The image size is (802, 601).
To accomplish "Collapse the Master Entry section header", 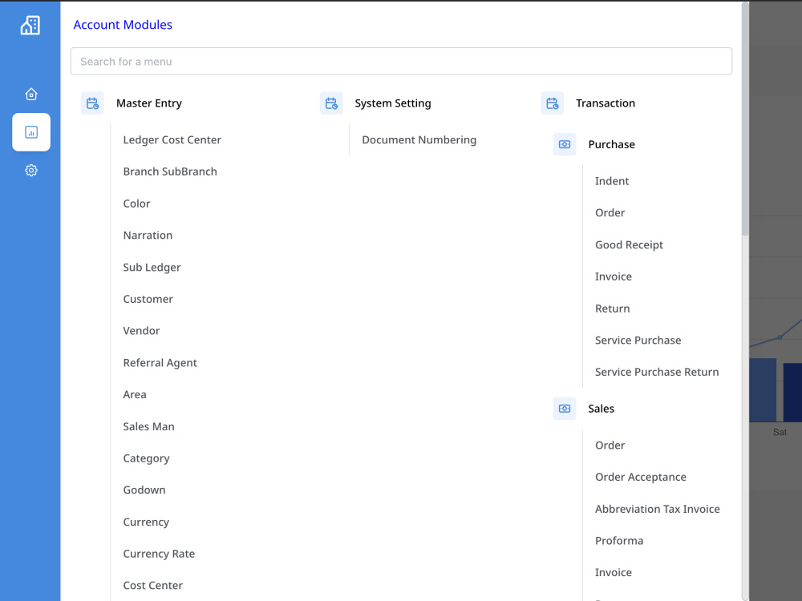I will [x=149, y=103].
